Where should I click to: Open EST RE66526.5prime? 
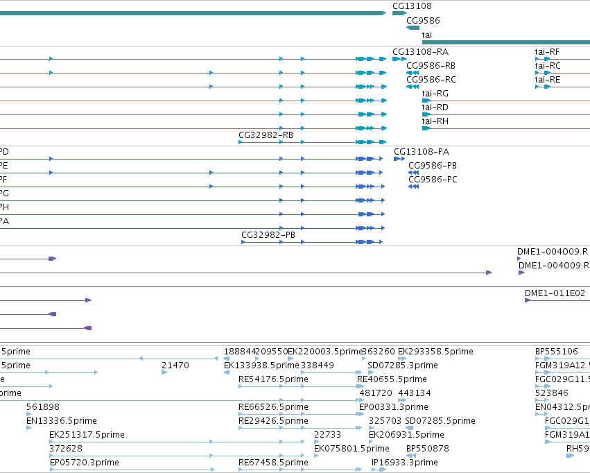pyautogui.click(x=274, y=407)
